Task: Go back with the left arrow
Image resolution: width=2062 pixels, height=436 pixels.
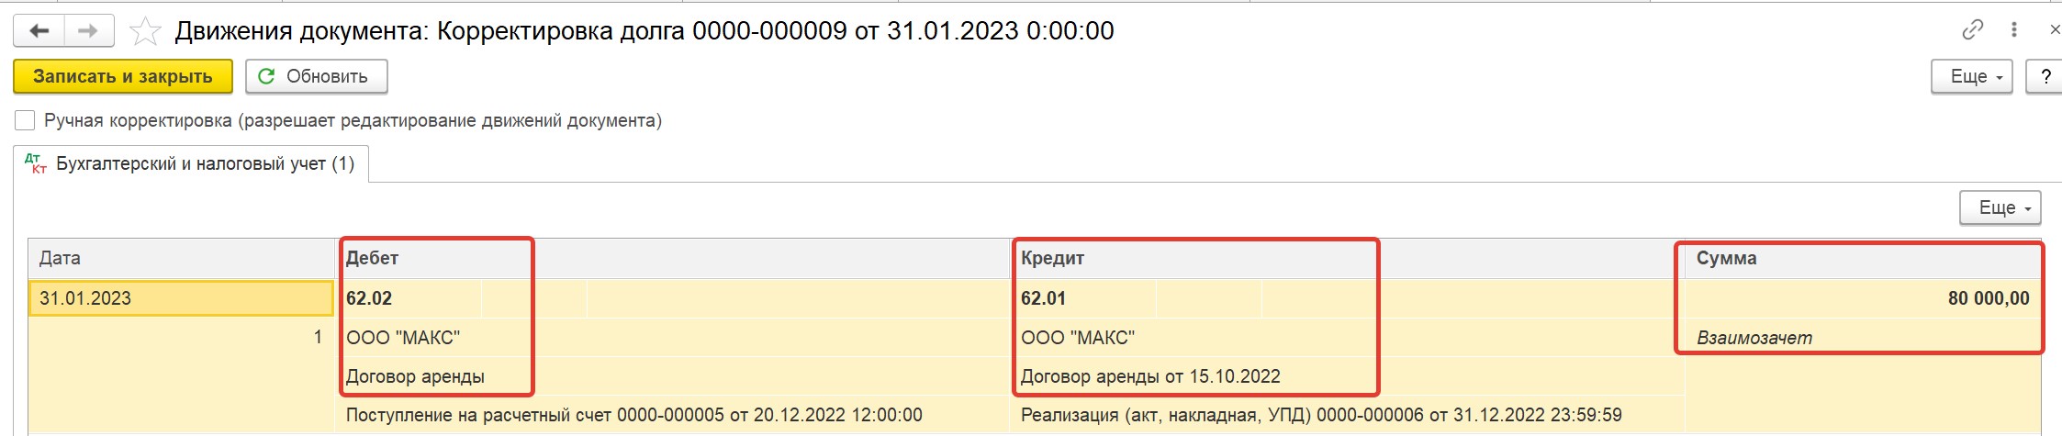Action: tap(39, 31)
